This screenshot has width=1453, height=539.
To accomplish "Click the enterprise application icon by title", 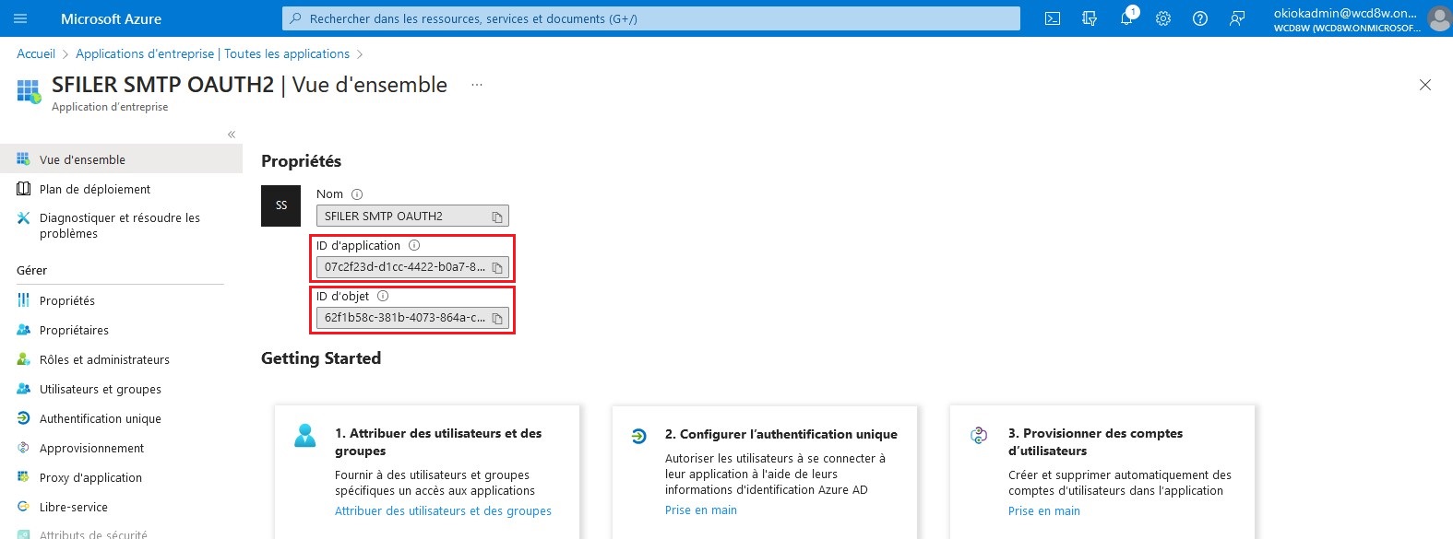I will [x=29, y=91].
